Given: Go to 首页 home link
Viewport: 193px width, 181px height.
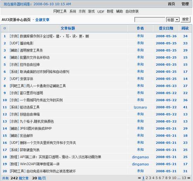Looking at the screenshot, I should (x=172, y=4).
